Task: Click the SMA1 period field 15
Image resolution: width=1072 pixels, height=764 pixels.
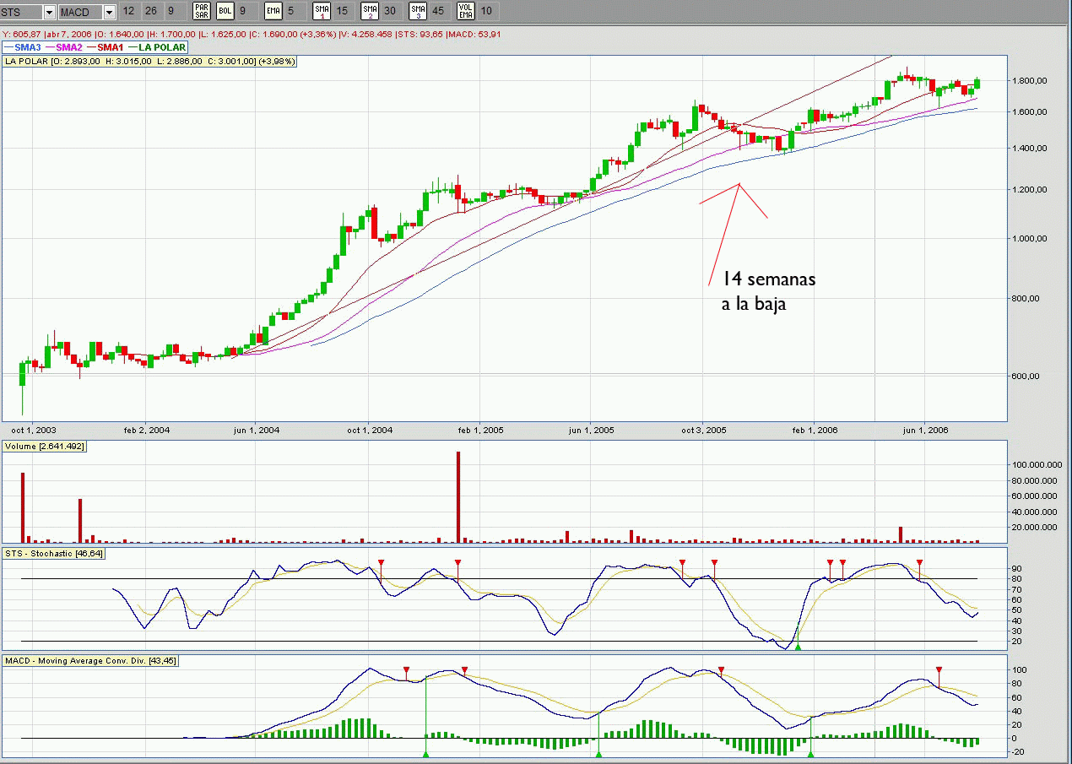Action: coord(342,11)
